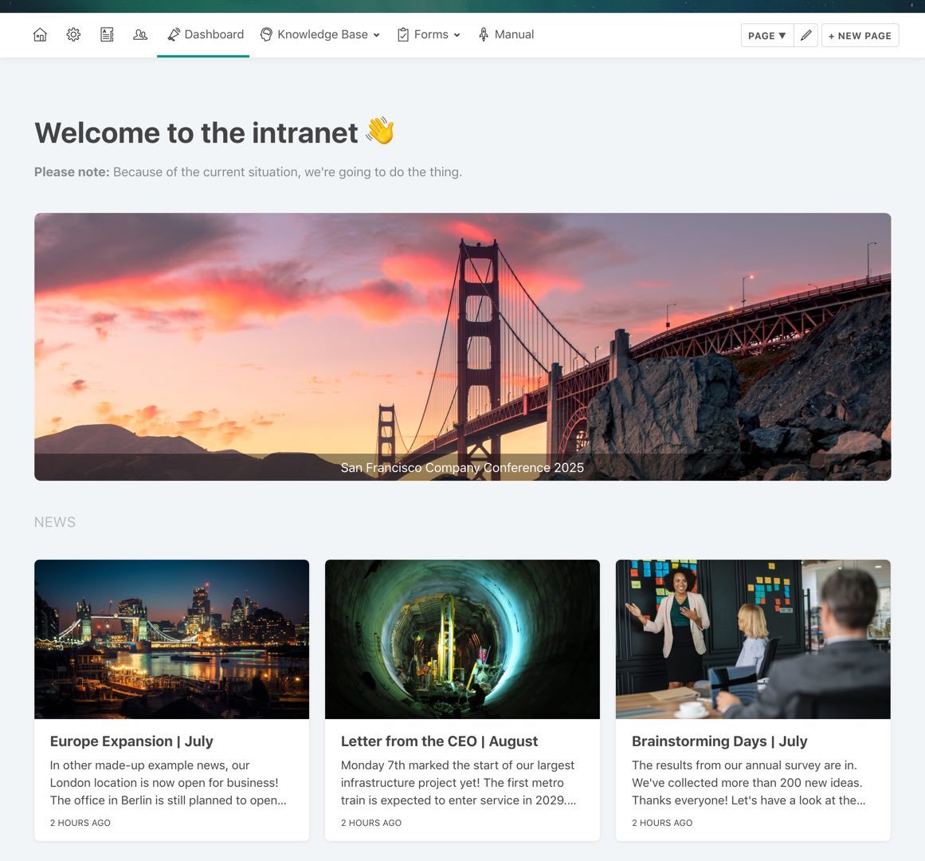Open the users icon in navbar
Viewport: 925px width, 861px height.
click(139, 35)
